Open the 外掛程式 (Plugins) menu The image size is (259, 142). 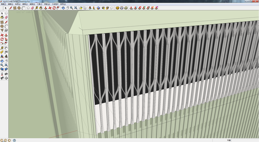tap(55, 4)
